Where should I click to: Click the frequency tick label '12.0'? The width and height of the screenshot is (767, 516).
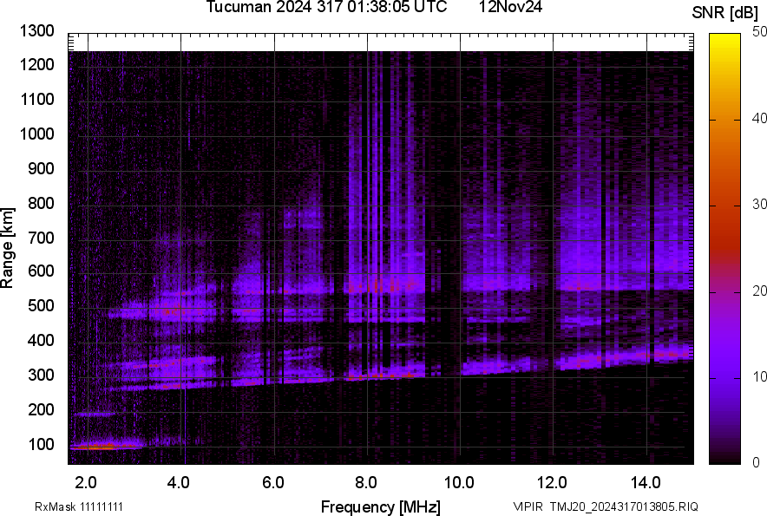coord(553,483)
